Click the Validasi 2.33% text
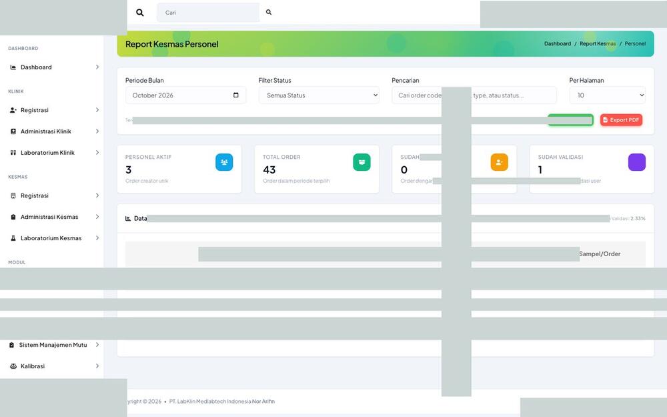The image size is (667, 417). [628, 219]
